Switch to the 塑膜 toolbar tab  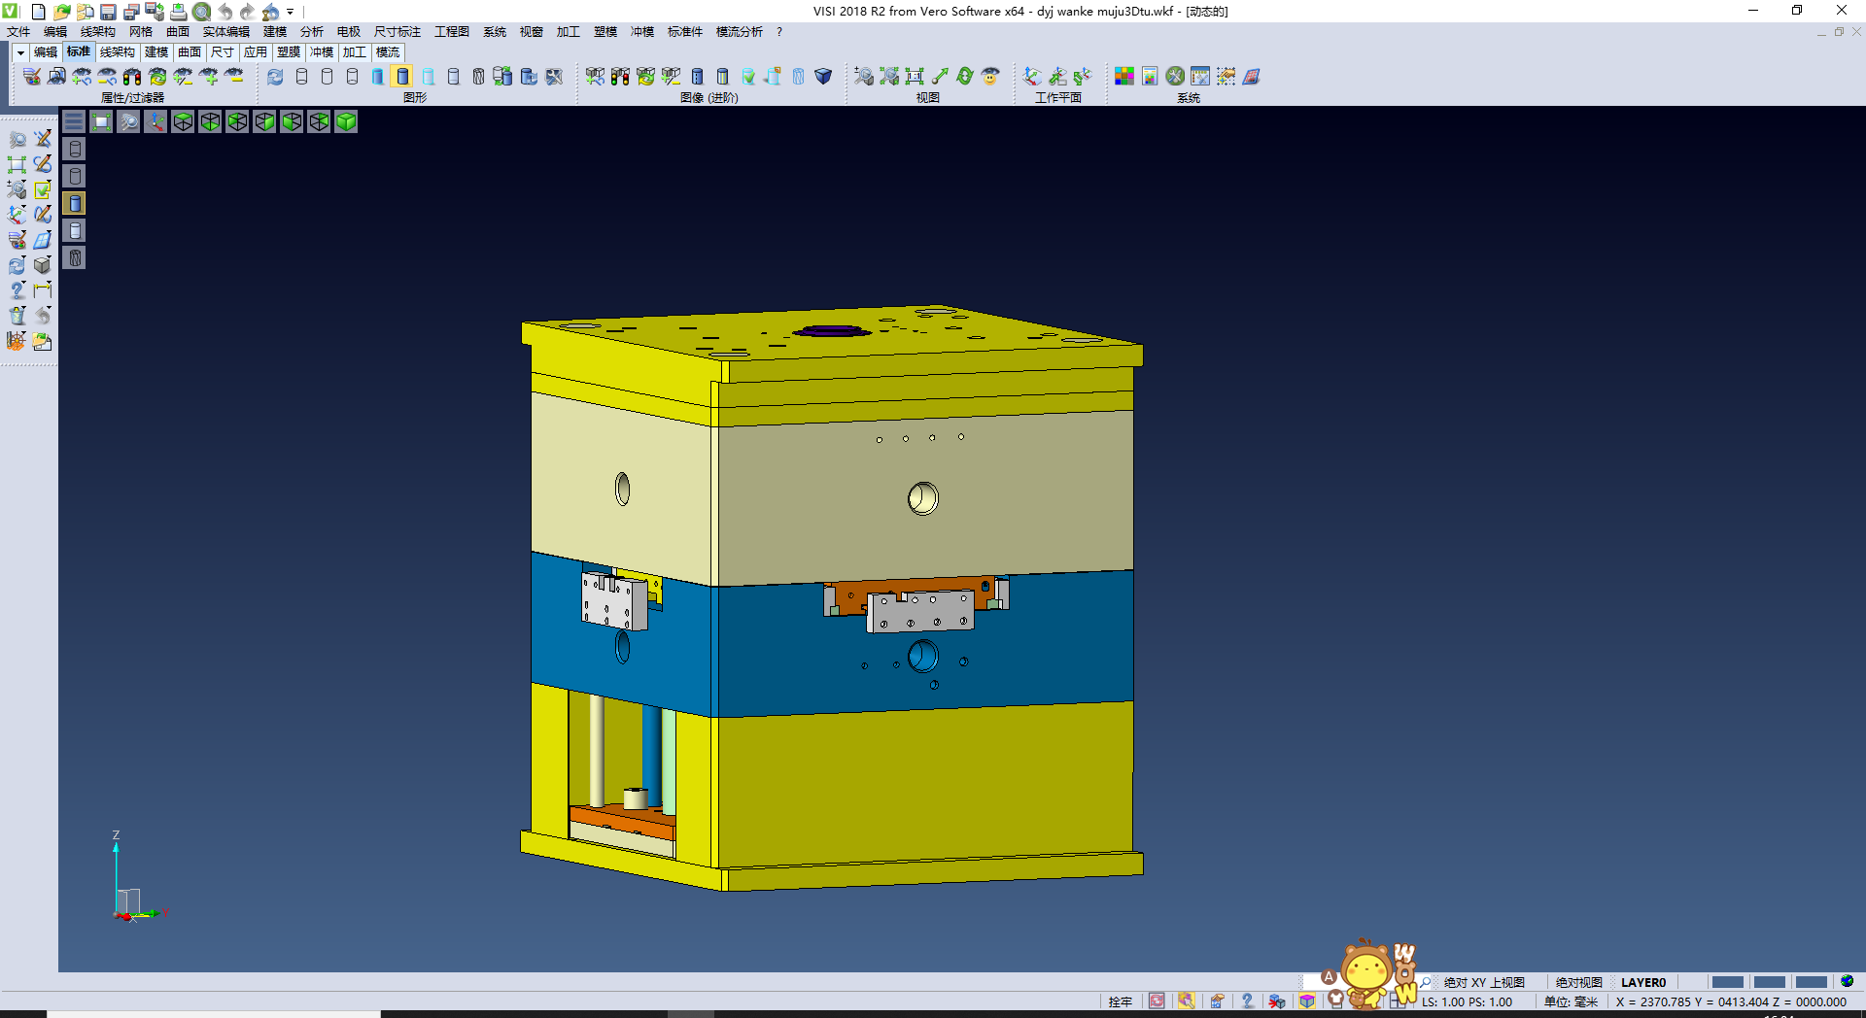pos(288,52)
